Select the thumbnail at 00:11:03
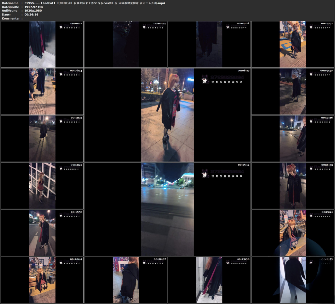The image size is (335, 304). [42, 138]
